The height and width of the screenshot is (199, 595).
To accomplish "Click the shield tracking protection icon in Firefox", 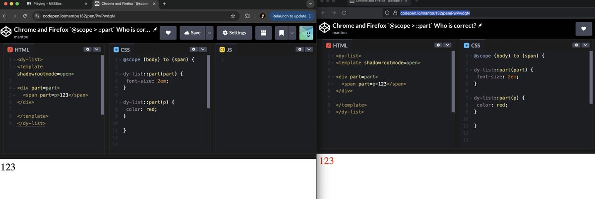I will click(x=387, y=12).
